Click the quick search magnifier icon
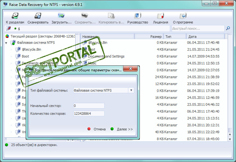This screenshot has height=162, width=236. pos(228,28)
